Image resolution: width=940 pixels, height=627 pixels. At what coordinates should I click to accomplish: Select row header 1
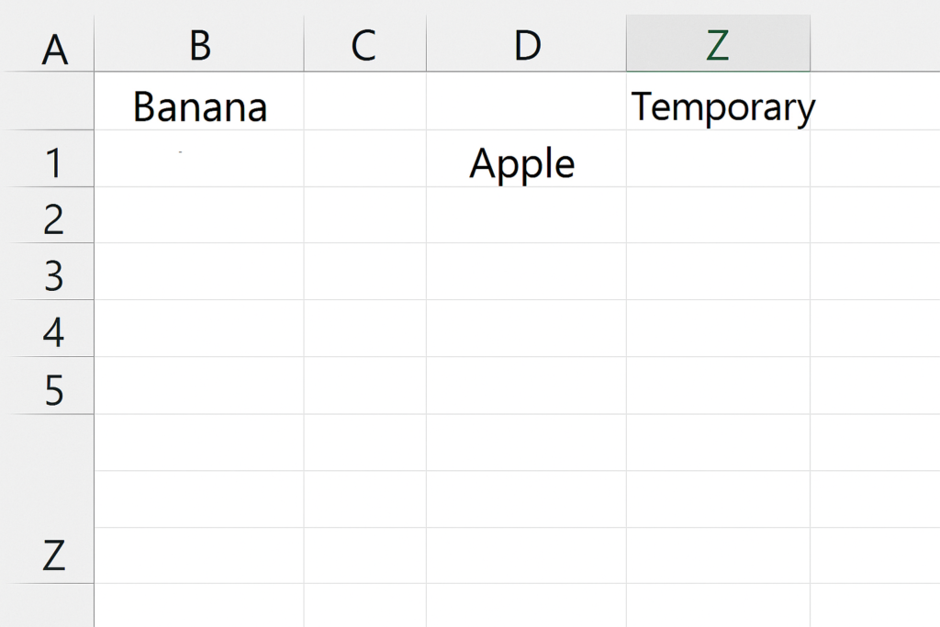(48, 159)
